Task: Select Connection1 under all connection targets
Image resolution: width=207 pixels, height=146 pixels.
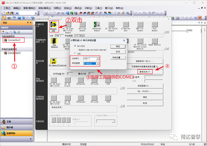Action: 14,53
